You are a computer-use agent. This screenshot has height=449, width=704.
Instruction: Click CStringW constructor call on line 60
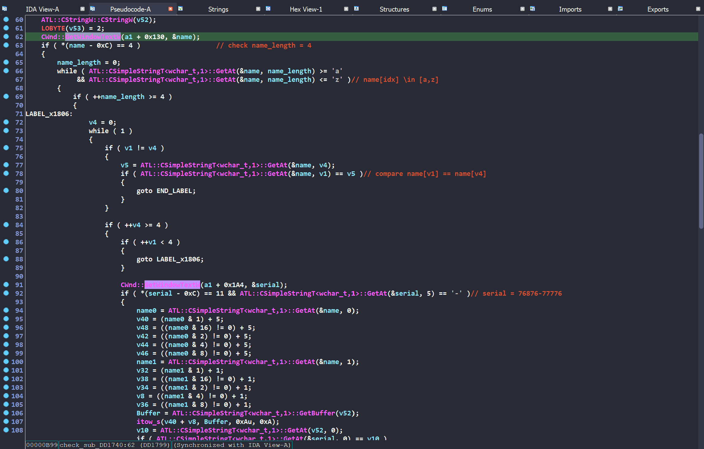[x=87, y=20]
